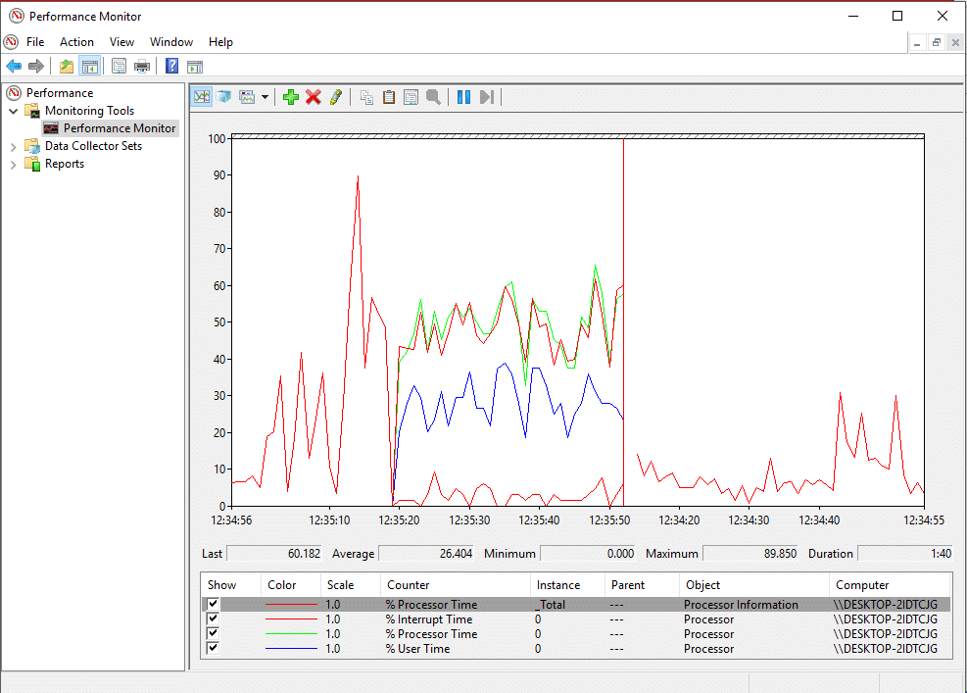
Task: Open the Action menu
Action: [x=76, y=42]
